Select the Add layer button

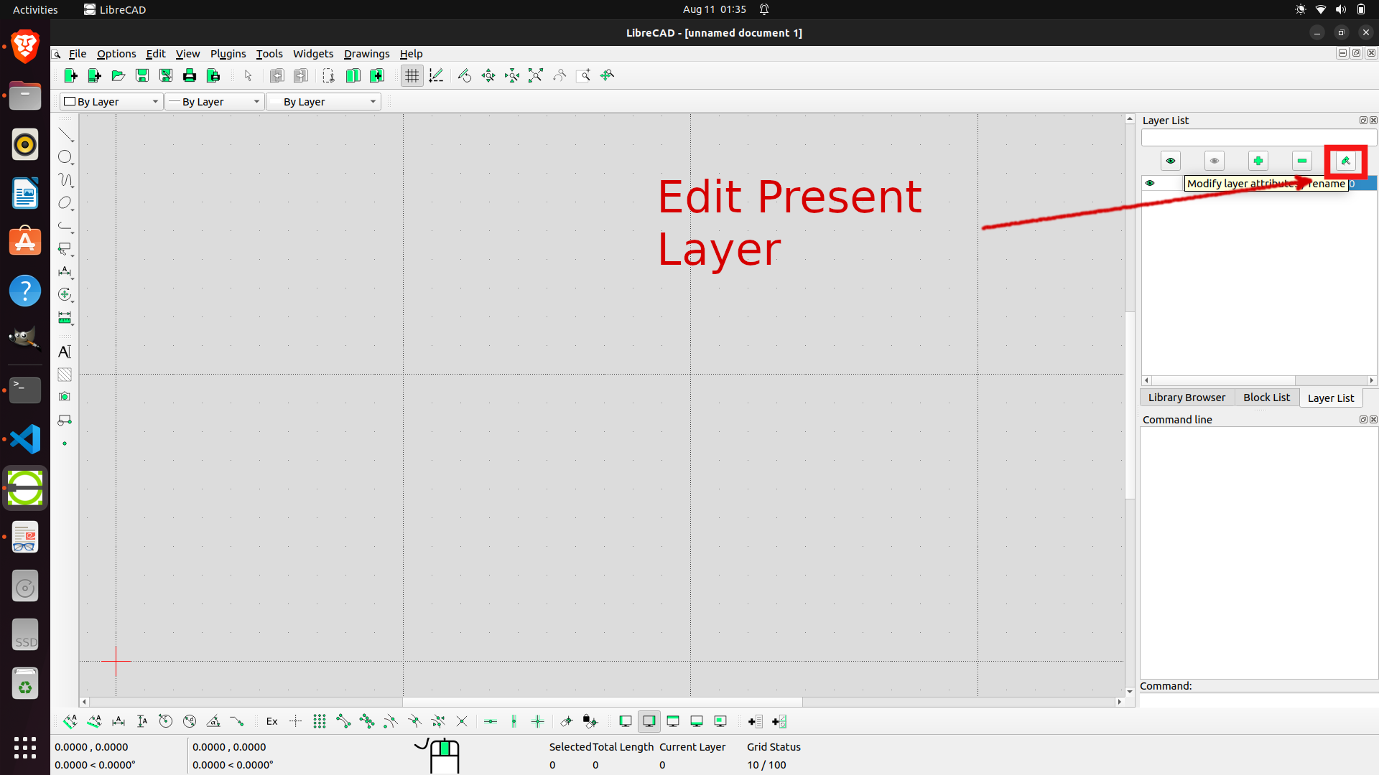1258,159
